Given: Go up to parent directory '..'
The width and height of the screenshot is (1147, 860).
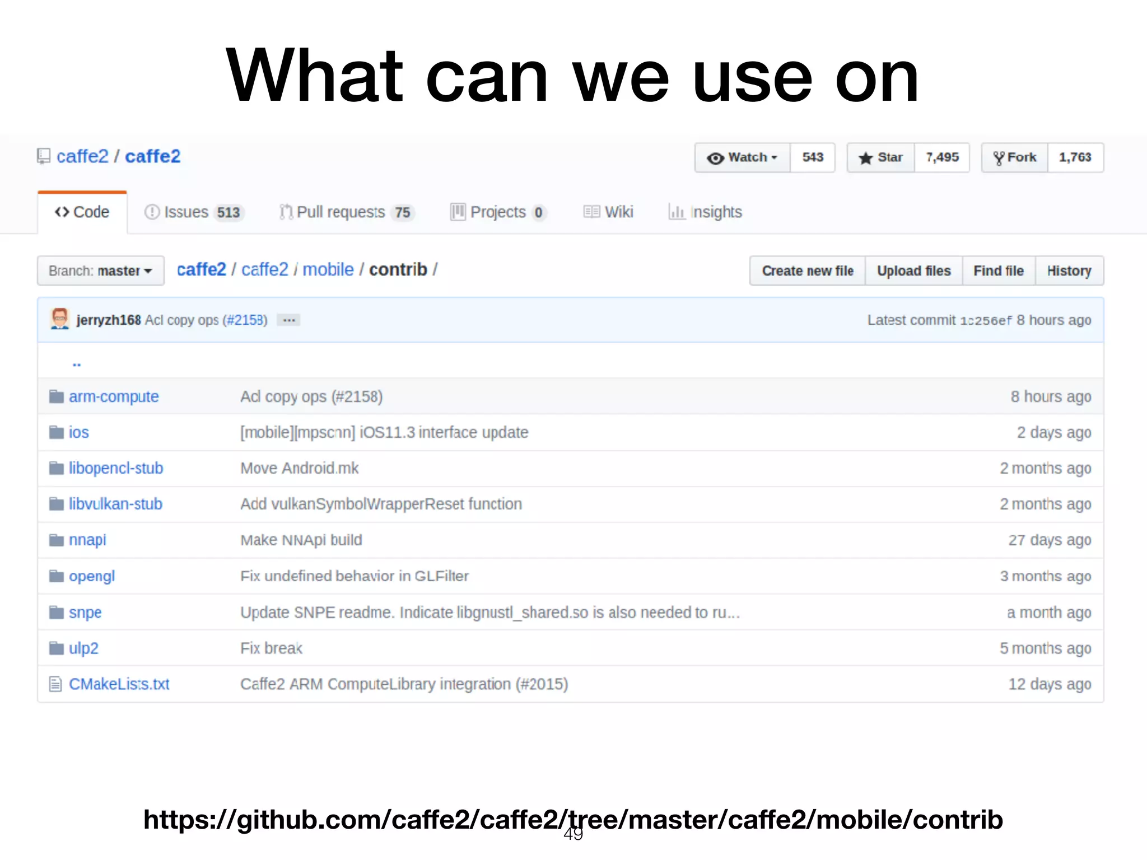Looking at the screenshot, I should tap(77, 363).
